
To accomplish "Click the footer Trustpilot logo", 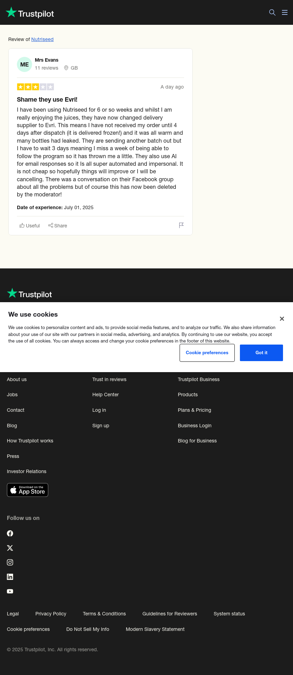I will click(x=29, y=294).
